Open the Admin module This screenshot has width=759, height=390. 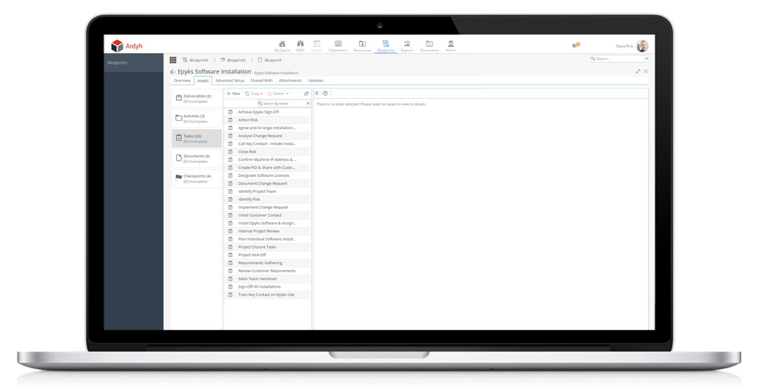pos(451,46)
